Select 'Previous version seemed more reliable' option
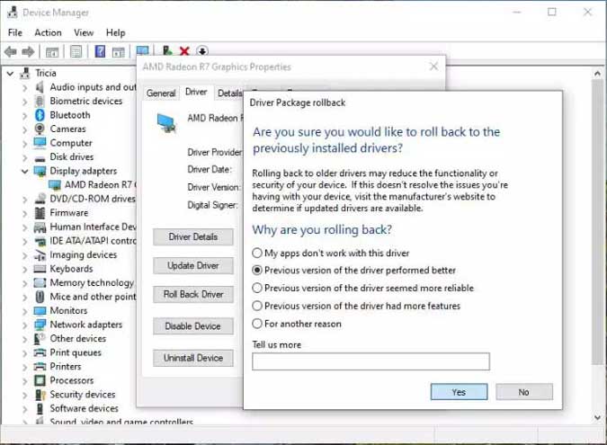The width and height of the screenshot is (607, 445). coord(257,288)
